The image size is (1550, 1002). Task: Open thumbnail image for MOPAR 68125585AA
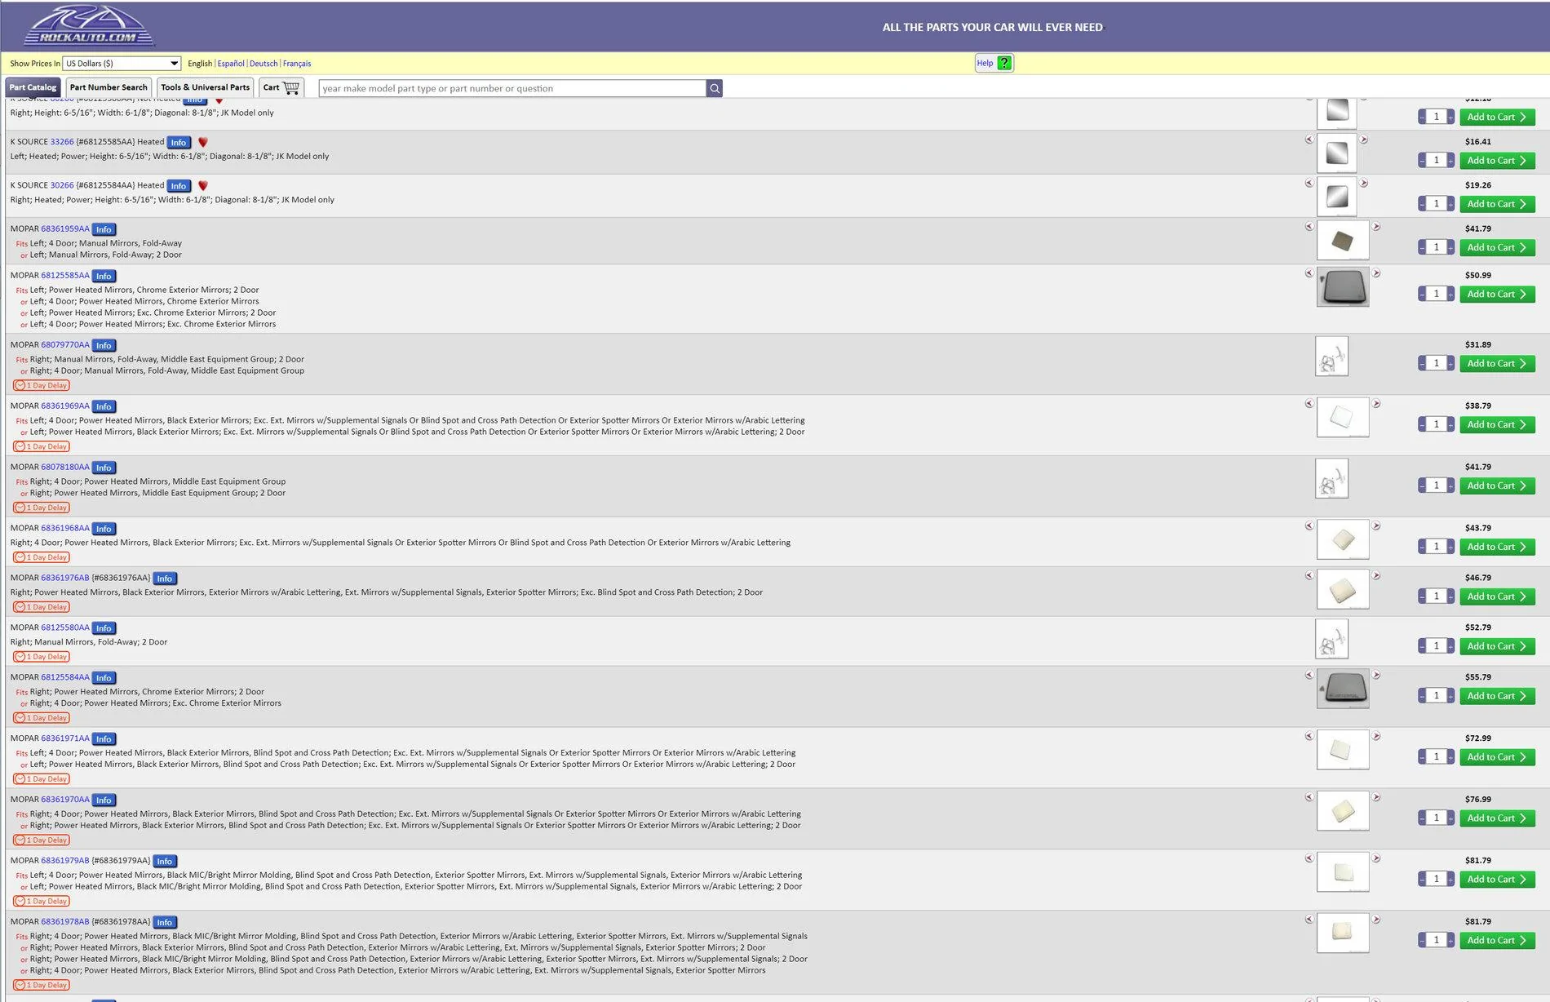(x=1343, y=287)
